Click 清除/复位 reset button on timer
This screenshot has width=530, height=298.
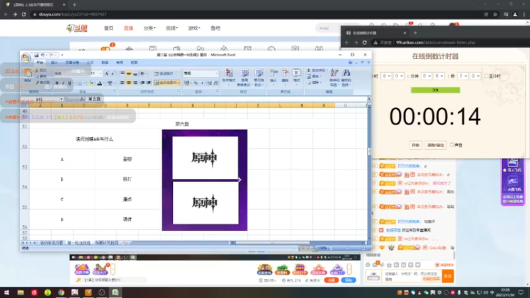pos(435,145)
